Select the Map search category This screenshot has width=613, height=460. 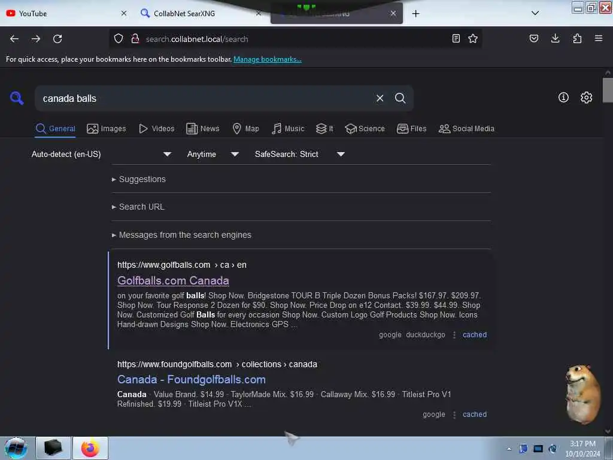click(x=245, y=128)
